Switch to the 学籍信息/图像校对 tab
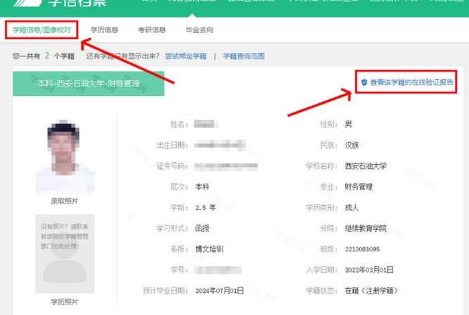Viewport: 469px width, 315px height. point(41,30)
